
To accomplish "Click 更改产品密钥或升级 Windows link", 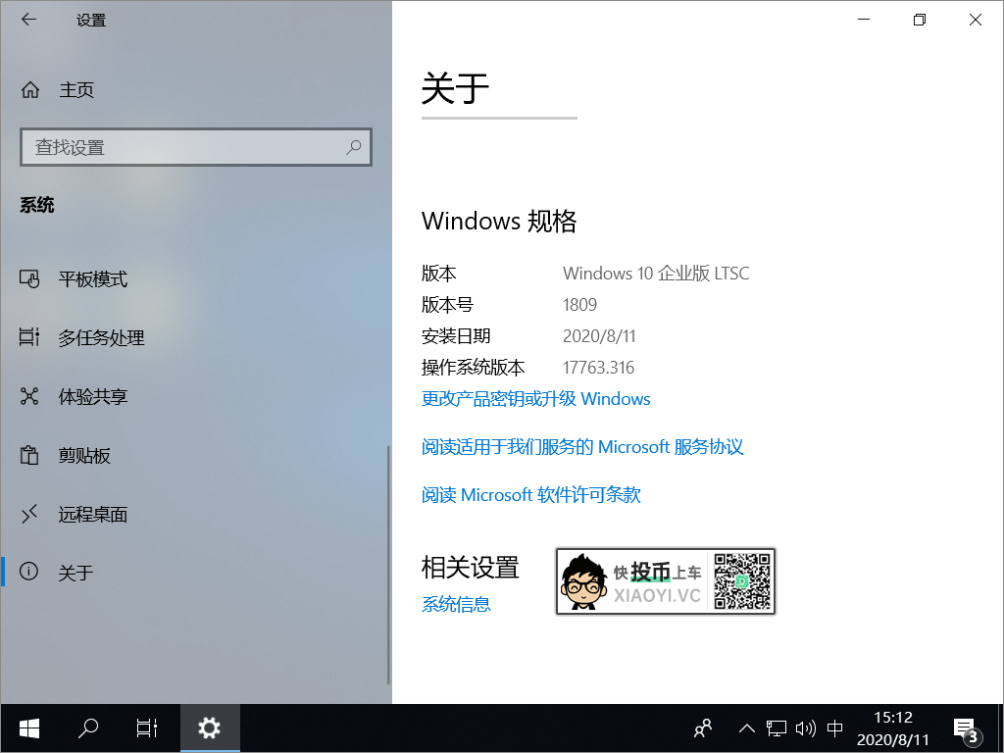I will pyautogui.click(x=536, y=399).
